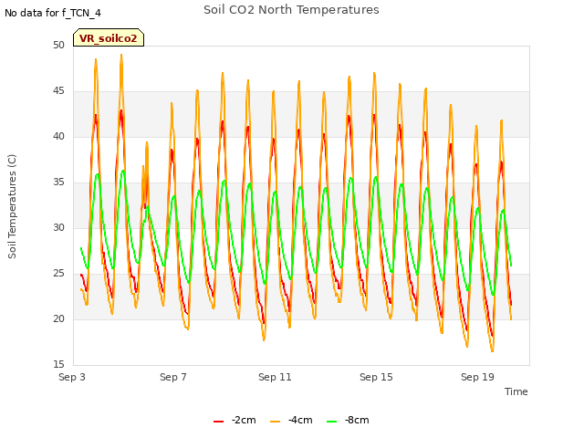The height and width of the screenshot is (438, 584).
Task: Click the 50 y-axis tick label
Action: click(x=58, y=45)
